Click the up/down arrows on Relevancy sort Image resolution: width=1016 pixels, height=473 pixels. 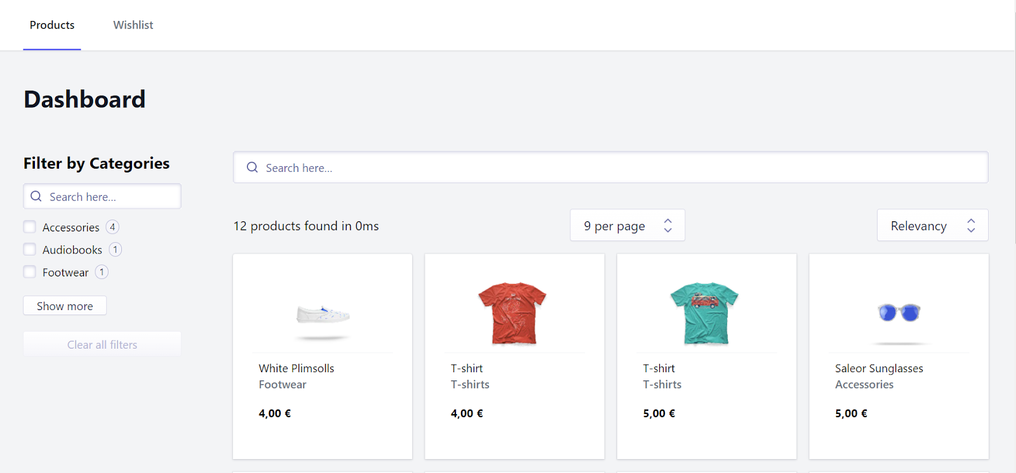971,226
